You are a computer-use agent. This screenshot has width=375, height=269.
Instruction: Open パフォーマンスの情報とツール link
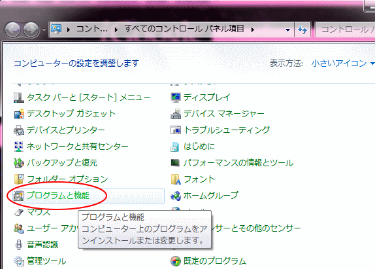[238, 163]
